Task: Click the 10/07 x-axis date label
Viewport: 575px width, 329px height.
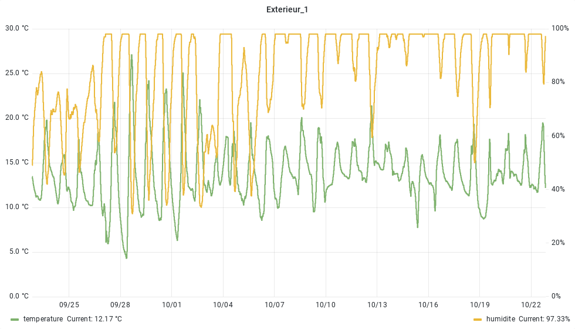Action: (274, 305)
